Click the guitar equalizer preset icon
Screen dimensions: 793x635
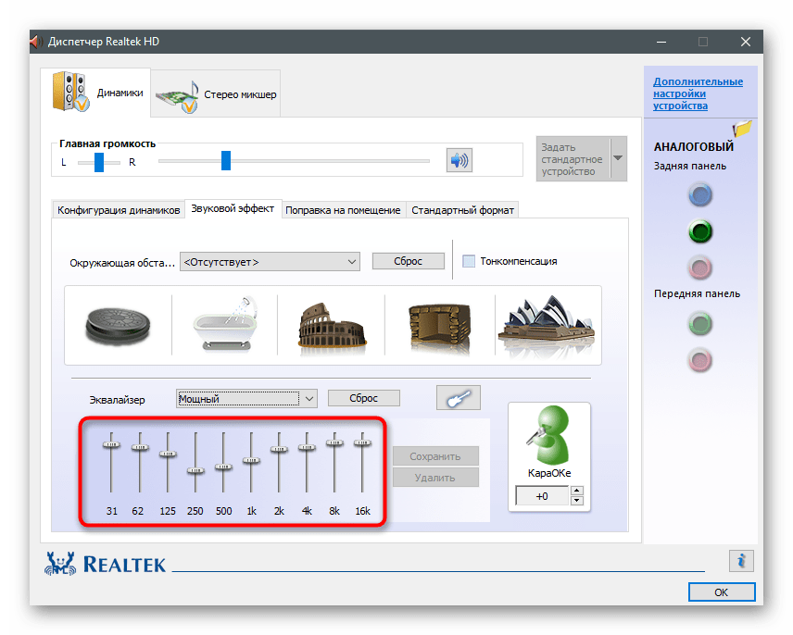click(459, 398)
